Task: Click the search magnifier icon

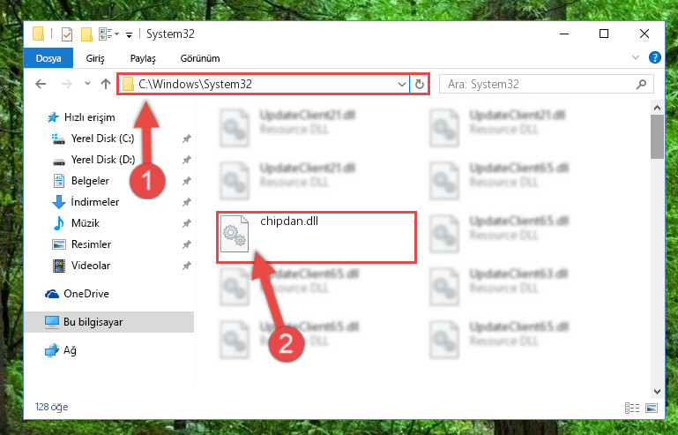Action: pyautogui.click(x=641, y=84)
